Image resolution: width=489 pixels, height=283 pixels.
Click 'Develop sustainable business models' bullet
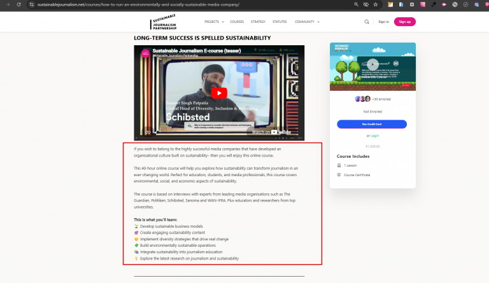coord(171,226)
